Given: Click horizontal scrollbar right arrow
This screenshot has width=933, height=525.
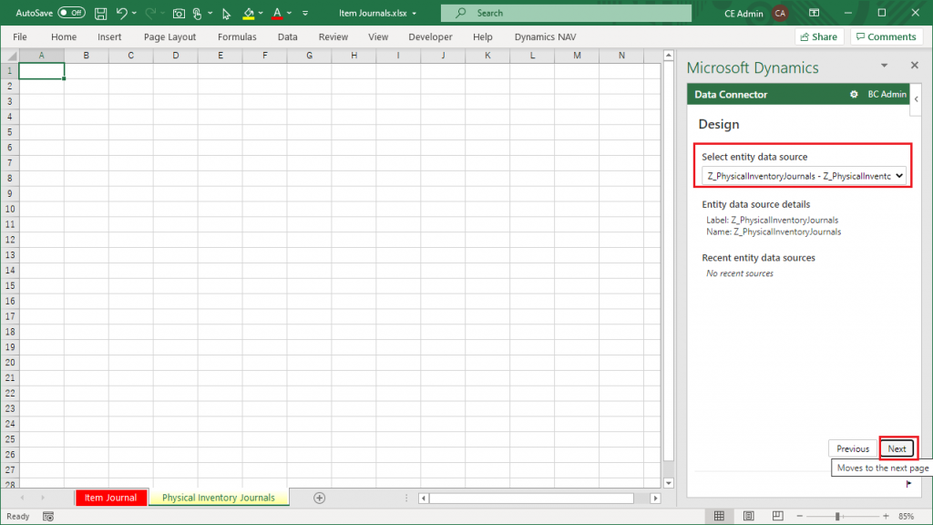Looking at the screenshot, I should tap(655, 499).
